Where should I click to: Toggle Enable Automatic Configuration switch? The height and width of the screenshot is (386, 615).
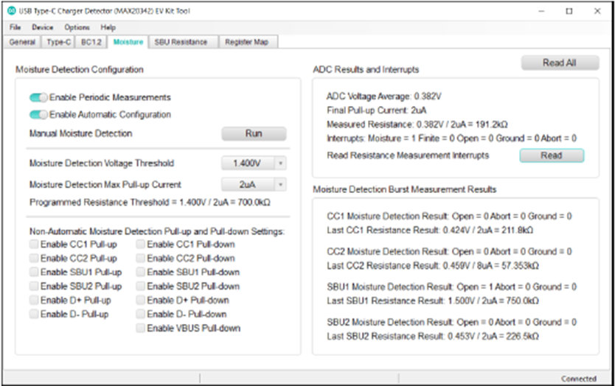[38, 114]
